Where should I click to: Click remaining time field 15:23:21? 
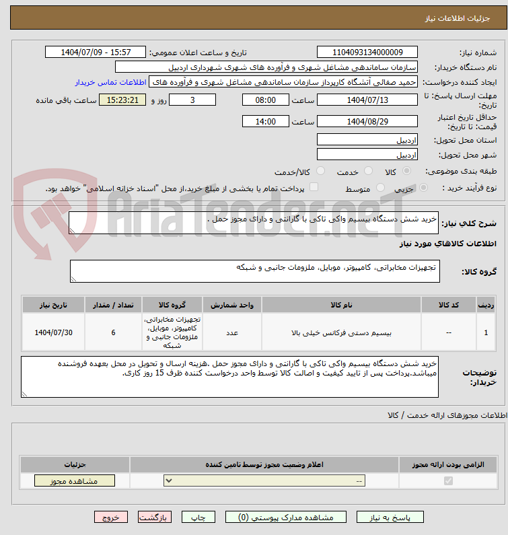click(122, 100)
